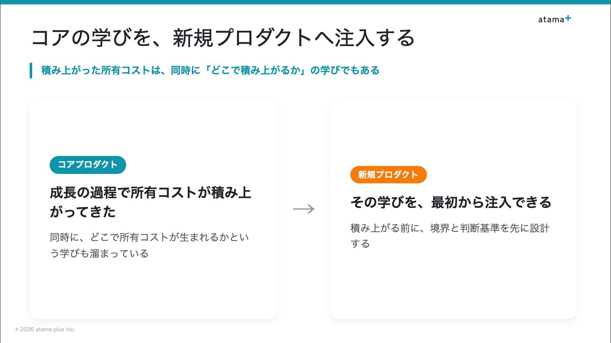Click the plus sign in the atama+ logo
The image size is (611, 343).
pyautogui.click(x=568, y=18)
